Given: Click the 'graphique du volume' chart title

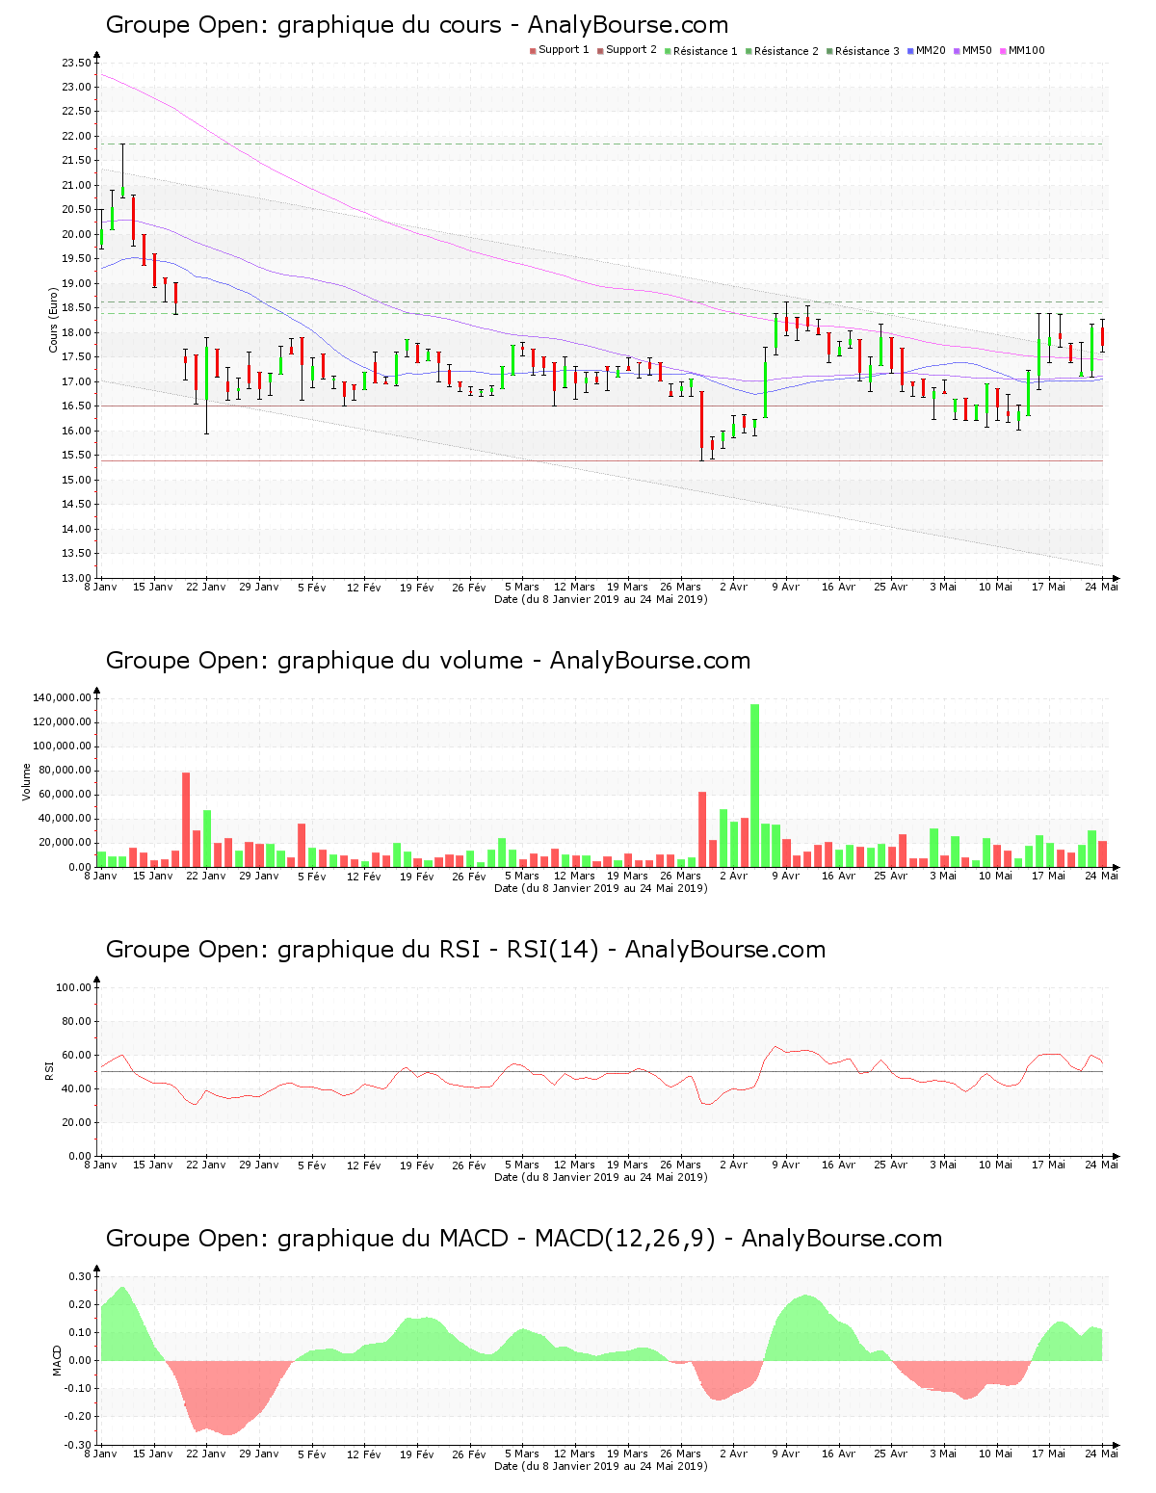Looking at the screenshot, I should click(428, 661).
